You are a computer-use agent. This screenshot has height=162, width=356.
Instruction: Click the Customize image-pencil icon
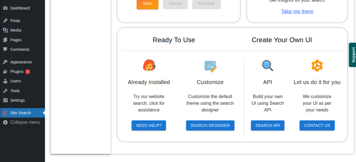pyautogui.click(x=210, y=66)
